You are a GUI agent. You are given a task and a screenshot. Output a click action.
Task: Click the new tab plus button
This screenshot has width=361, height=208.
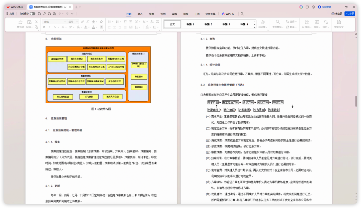tap(76, 7)
